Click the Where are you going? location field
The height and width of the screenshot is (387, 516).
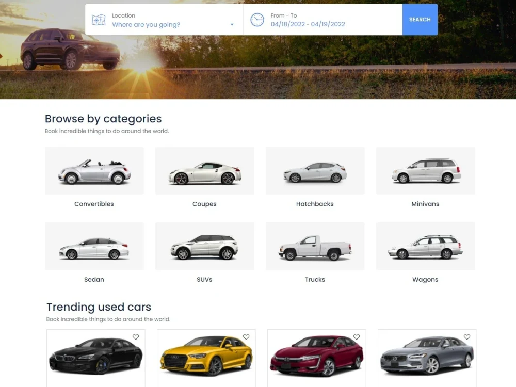tap(164, 20)
